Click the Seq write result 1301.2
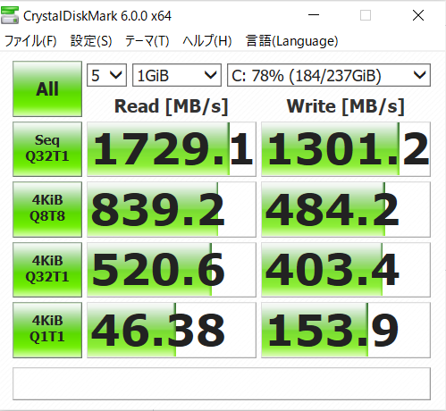This screenshot has width=446, height=411. tap(346, 149)
